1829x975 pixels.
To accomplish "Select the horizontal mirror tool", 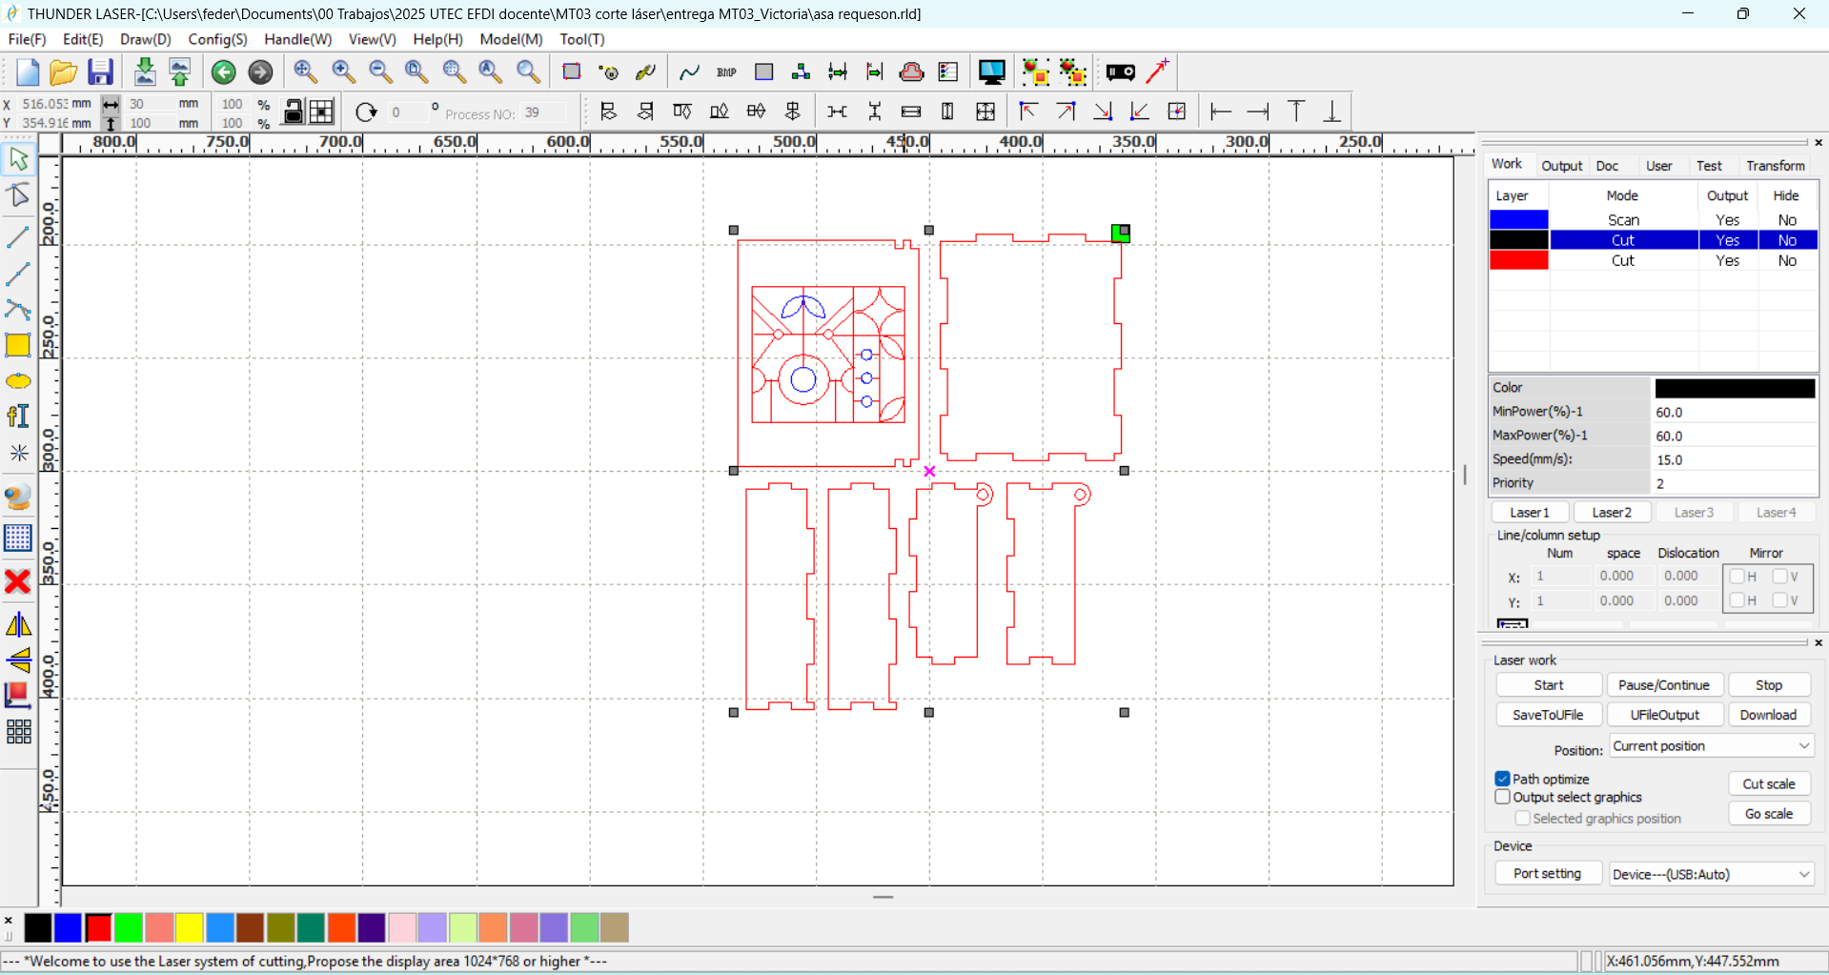I will (18, 625).
